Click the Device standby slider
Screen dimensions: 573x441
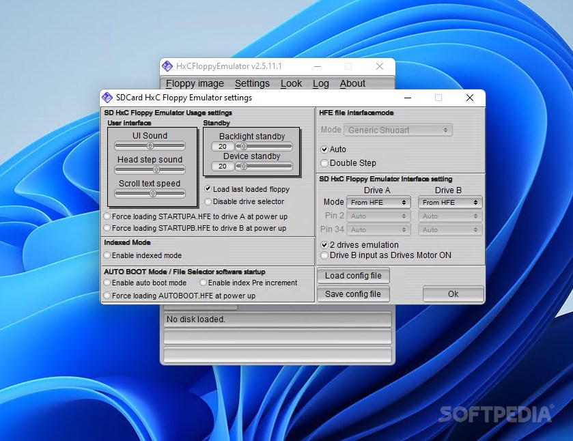click(264, 167)
